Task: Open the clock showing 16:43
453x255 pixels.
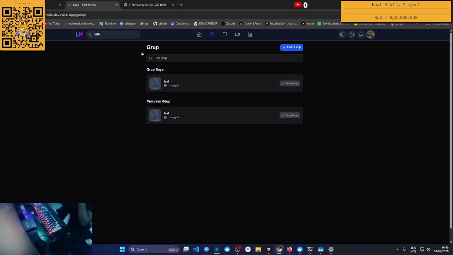Action: point(442,249)
